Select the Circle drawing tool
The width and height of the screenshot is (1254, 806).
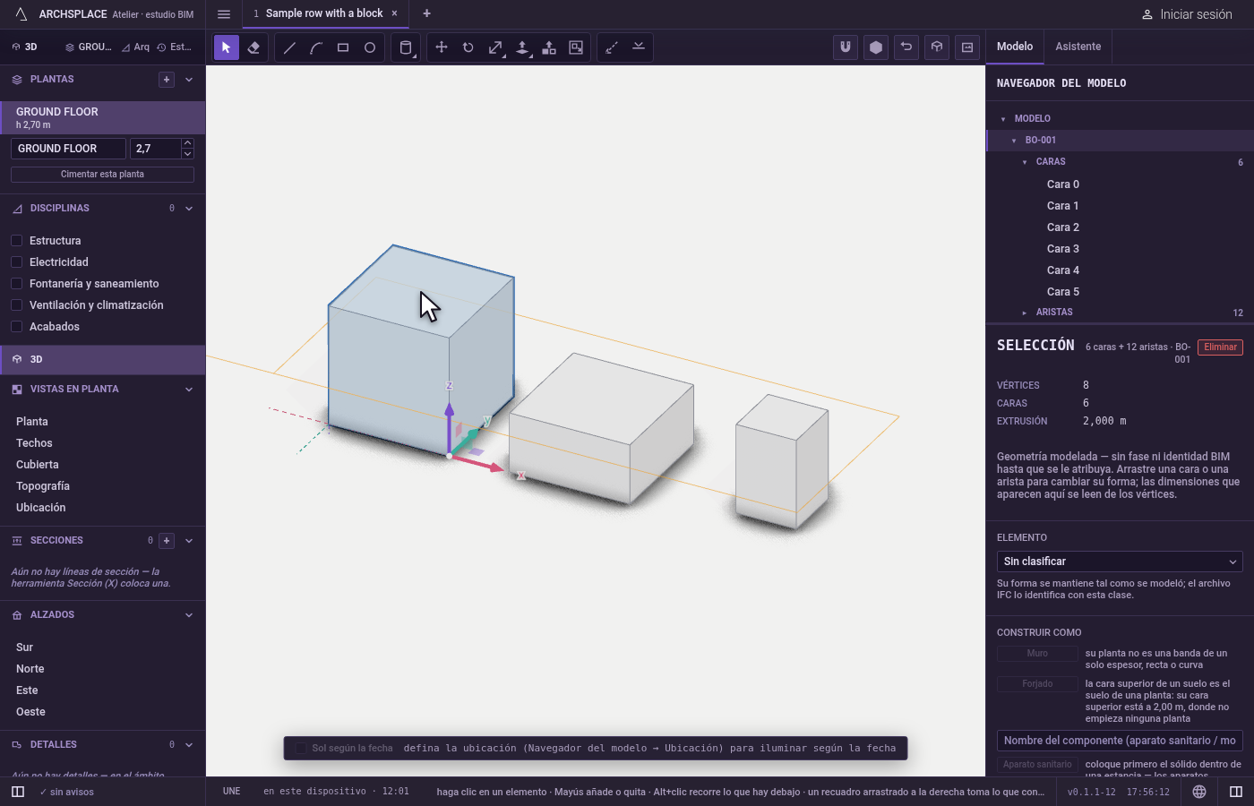370,47
